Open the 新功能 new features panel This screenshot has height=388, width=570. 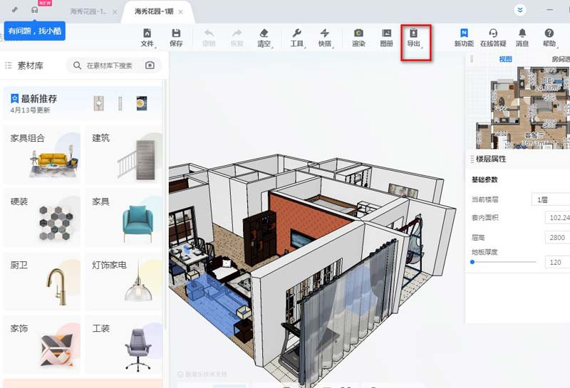click(x=464, y=38)
